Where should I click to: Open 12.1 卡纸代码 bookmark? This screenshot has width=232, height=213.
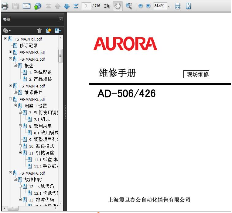click(46, 193)
